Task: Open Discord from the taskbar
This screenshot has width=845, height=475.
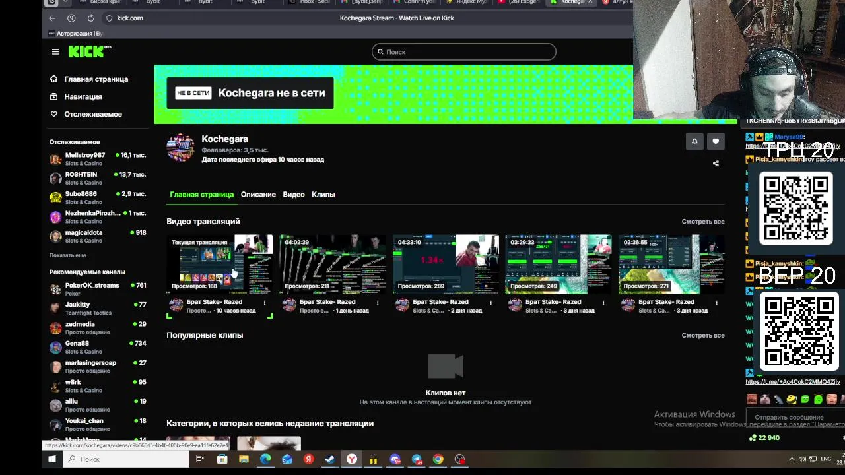Action: click(x=395, y=459)
